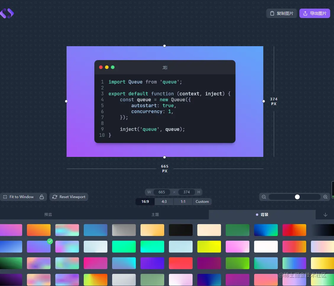This screenshot has width=334, height=286.
Task: Select the gray gradient swatch
Action: (124, 230)
